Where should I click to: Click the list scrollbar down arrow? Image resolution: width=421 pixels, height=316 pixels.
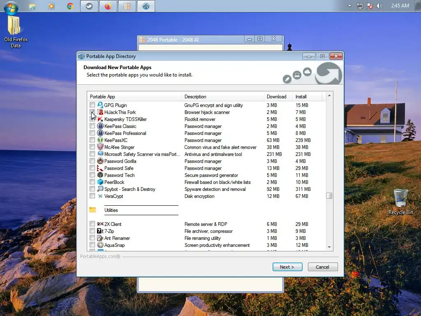(x=329, y=247)
